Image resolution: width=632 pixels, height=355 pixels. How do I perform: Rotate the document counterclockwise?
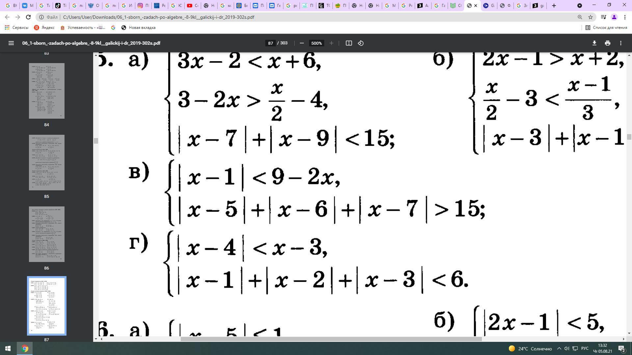(x=361, y=43)
